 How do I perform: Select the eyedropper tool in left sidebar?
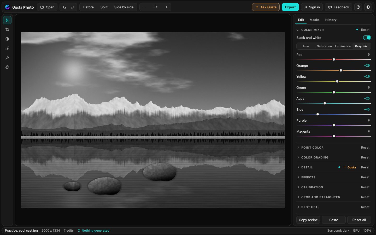(x=7, y=58)
